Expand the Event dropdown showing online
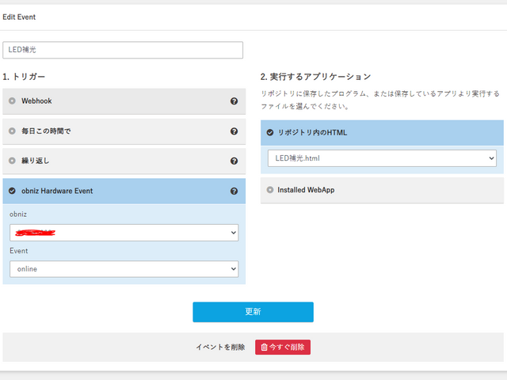The image size is (507, 380). [x=124, y=269]
